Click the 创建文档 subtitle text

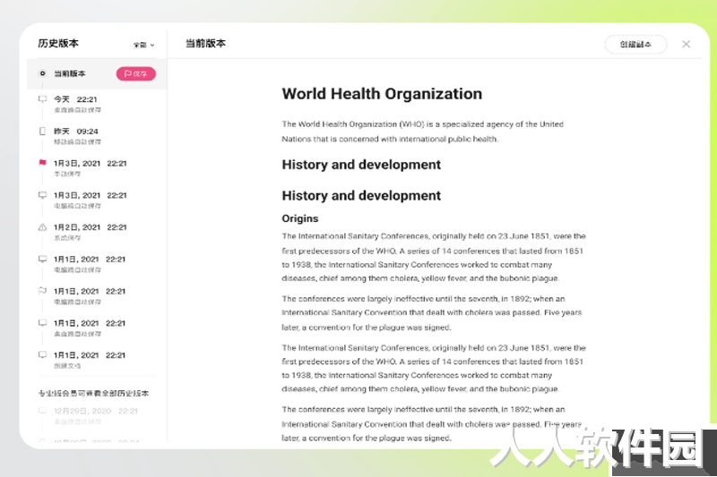67,366
